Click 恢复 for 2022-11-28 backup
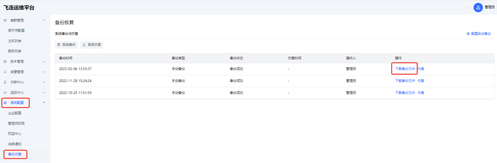Viewport: 497px width, 163px height. coord(421,81)
